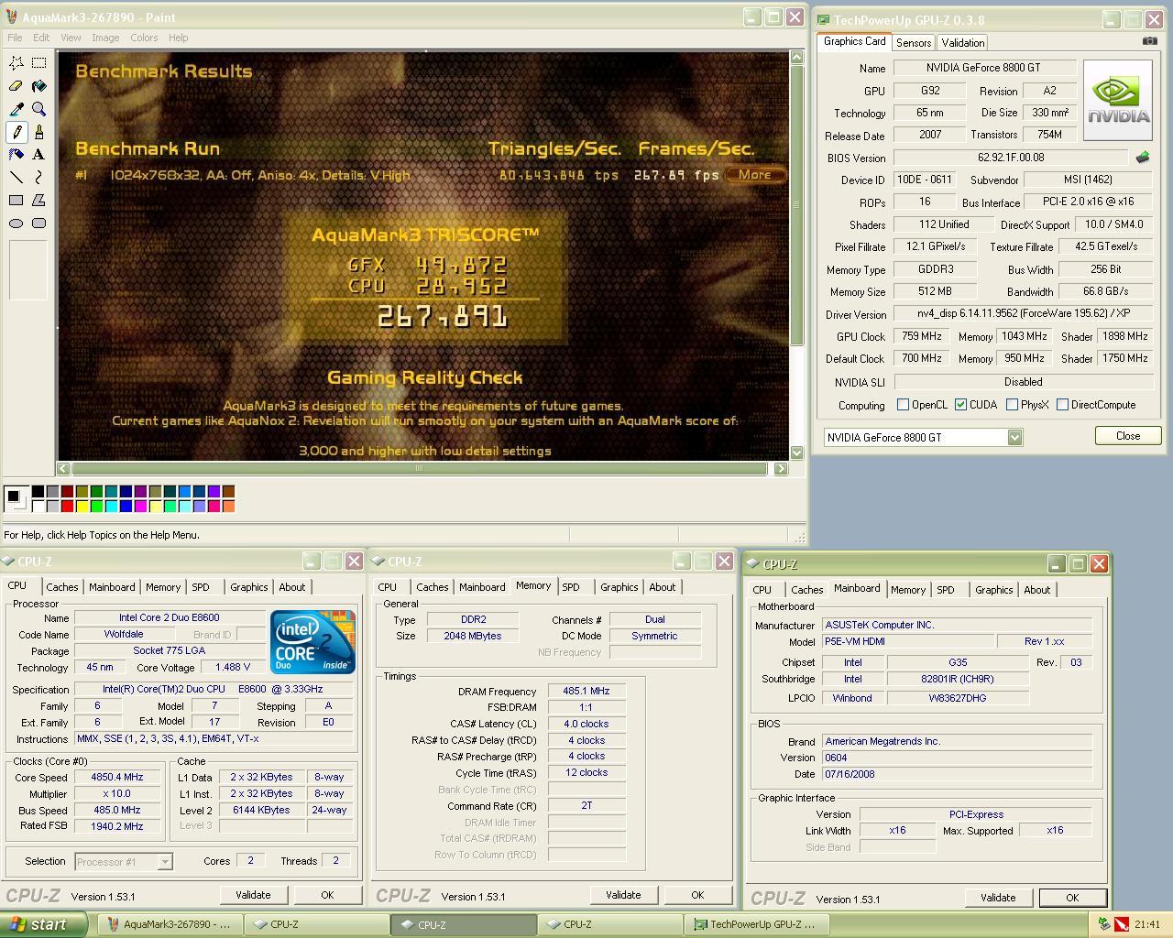1173x938 pixels.
Task: Choose the Curve tool in Paint
Action: point(38,178)
